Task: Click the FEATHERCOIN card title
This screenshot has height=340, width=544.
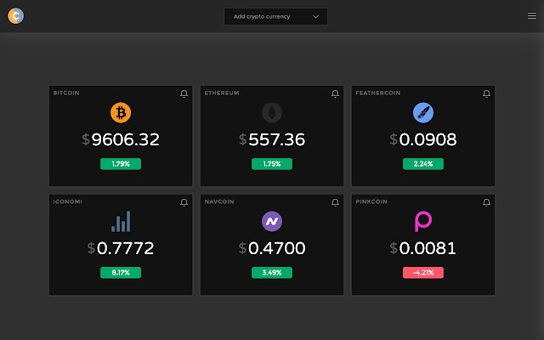Action: click(x=377, y=93)
